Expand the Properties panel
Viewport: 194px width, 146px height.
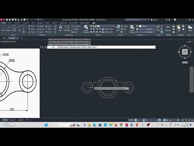pos(141,35)
